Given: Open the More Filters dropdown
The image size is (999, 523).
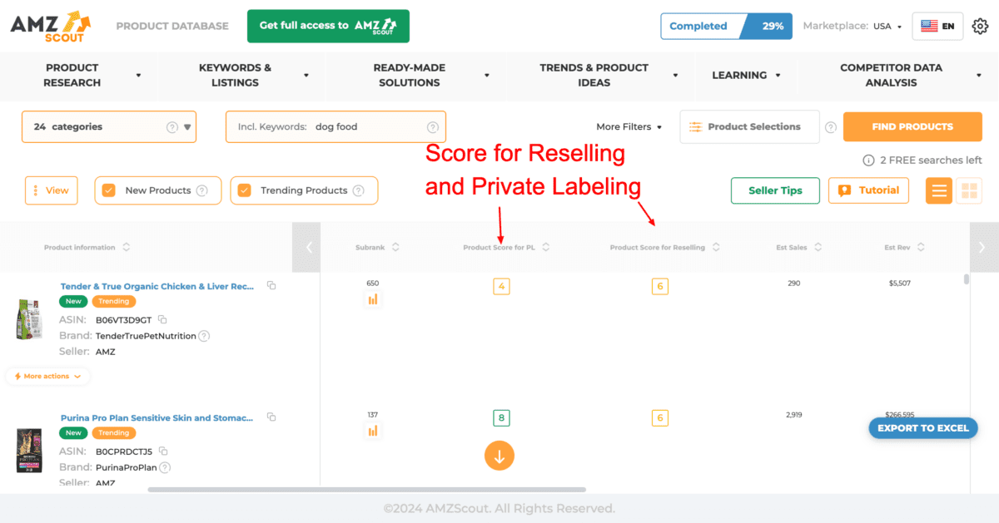Looking at the screenshot, I should coord(629,127).
